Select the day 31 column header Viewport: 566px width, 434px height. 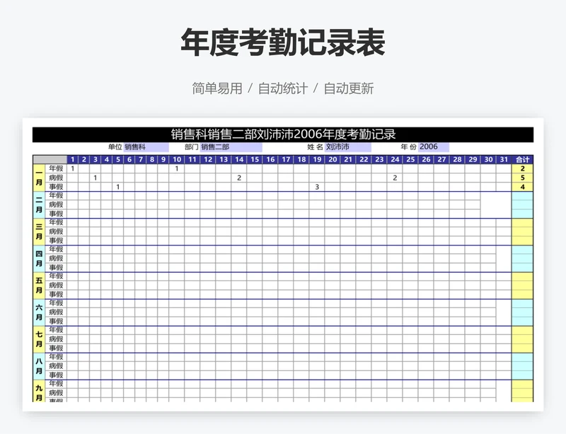(x=504, y=159)
